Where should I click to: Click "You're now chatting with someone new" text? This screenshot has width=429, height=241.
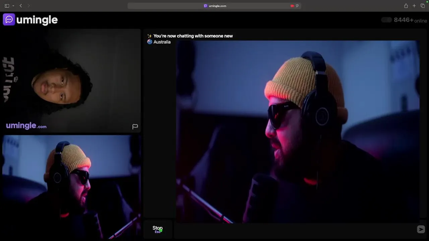tap(193, 36)
